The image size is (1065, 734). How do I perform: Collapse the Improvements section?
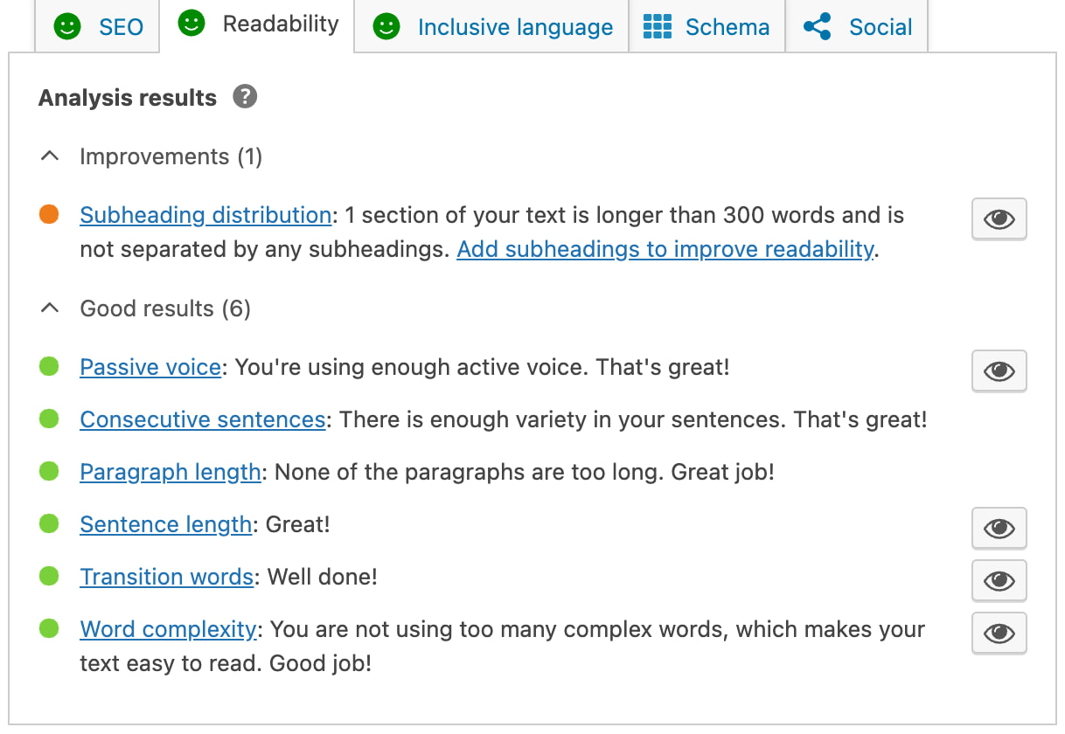point(49,156)
